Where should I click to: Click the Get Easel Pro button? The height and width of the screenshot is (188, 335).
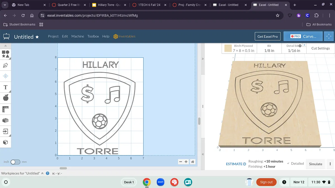coord(267,36)
